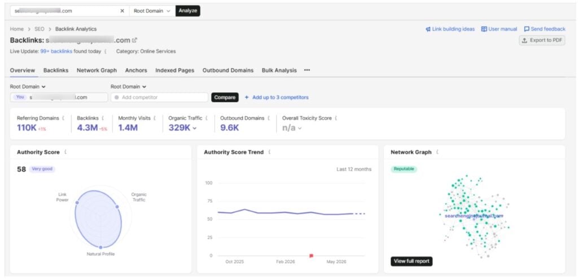Clear the domain search field X
The width and height of the screenshot is (578, 280).
click(x=122, y=11)
